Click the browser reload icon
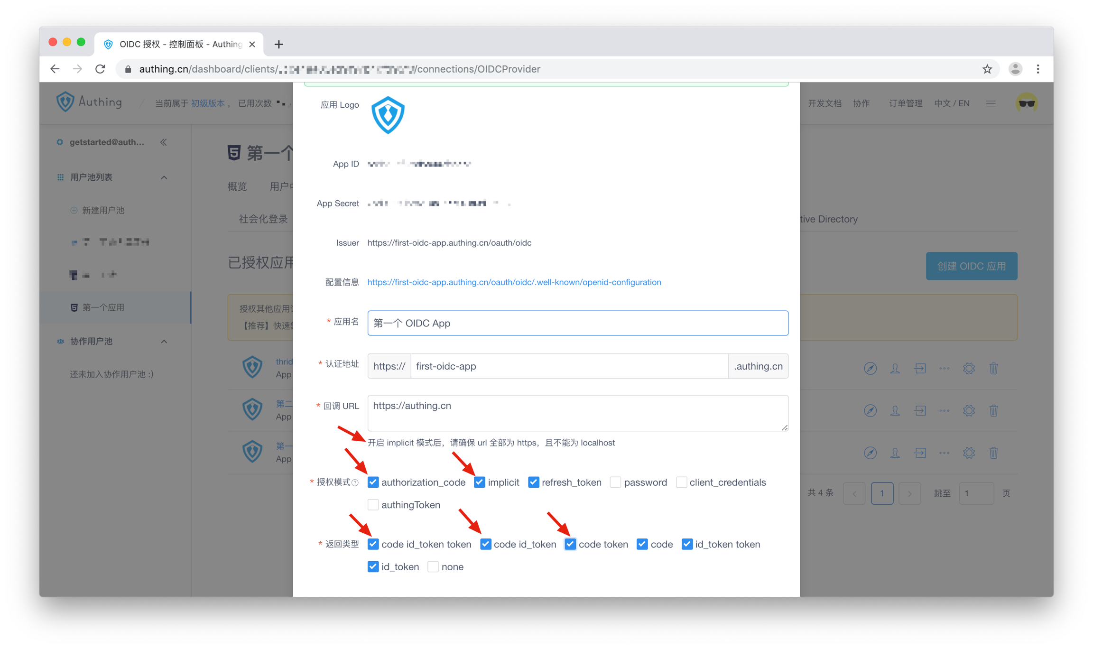Image resolution: width=1093 pixels, height=649 pixels. coord(100,69)
